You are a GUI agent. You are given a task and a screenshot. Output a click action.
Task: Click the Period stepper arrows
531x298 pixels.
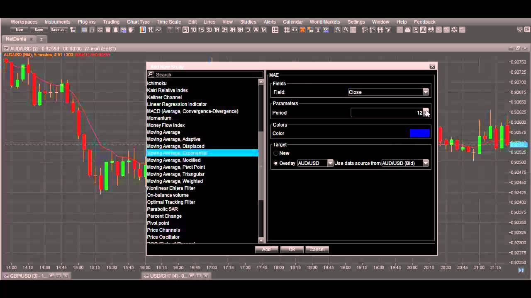pos(426,113)
